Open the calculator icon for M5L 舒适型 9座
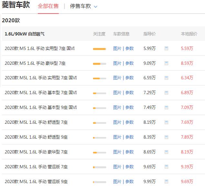The image size is (205, 186). [166, 137]
